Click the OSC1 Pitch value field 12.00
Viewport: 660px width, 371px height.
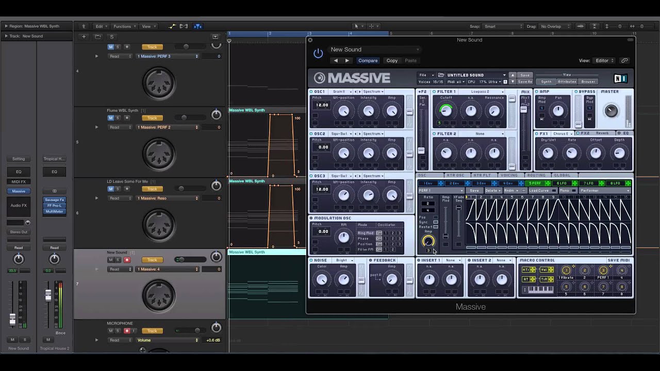[x=322, y=105]
